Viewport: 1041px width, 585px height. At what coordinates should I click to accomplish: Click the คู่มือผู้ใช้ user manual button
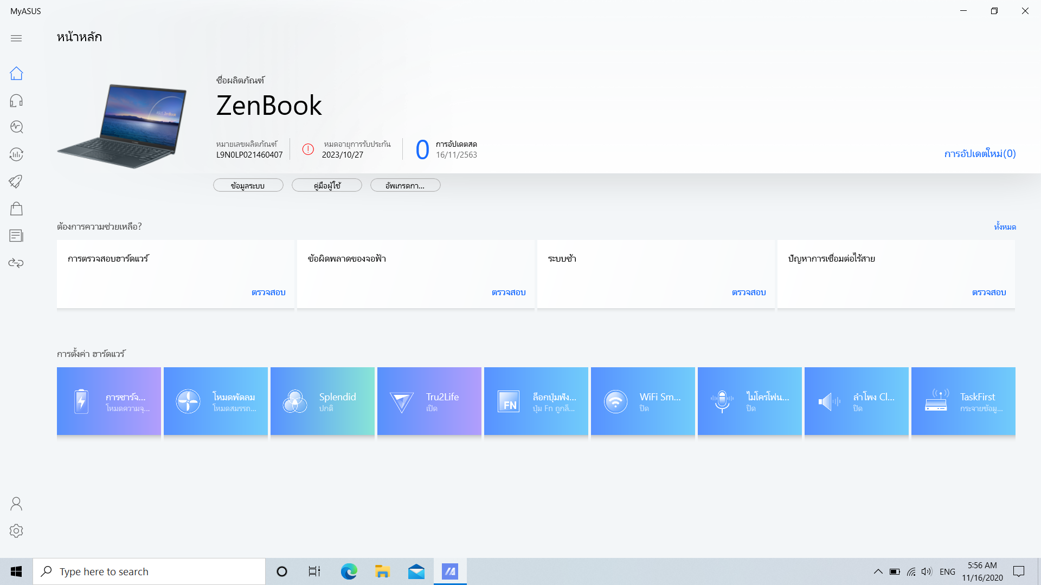click(x=327, y=185)
